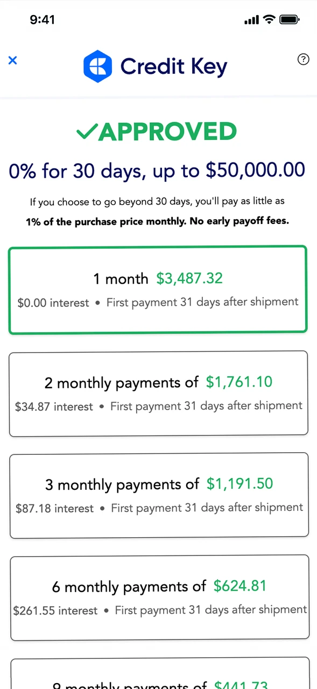This screenshot has height=689, width=317.
Task: Tap the cellular signal strength icon
Action: 251,19
